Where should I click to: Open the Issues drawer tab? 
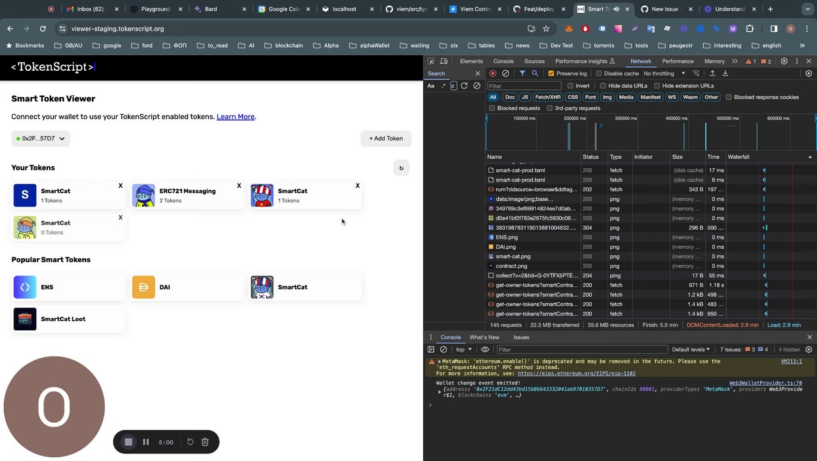[x=521, y=337]
